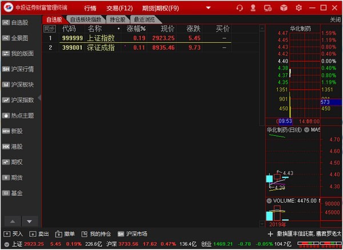Sort by the 代码 column header
The image size is (343, 250).
[69, 29]
